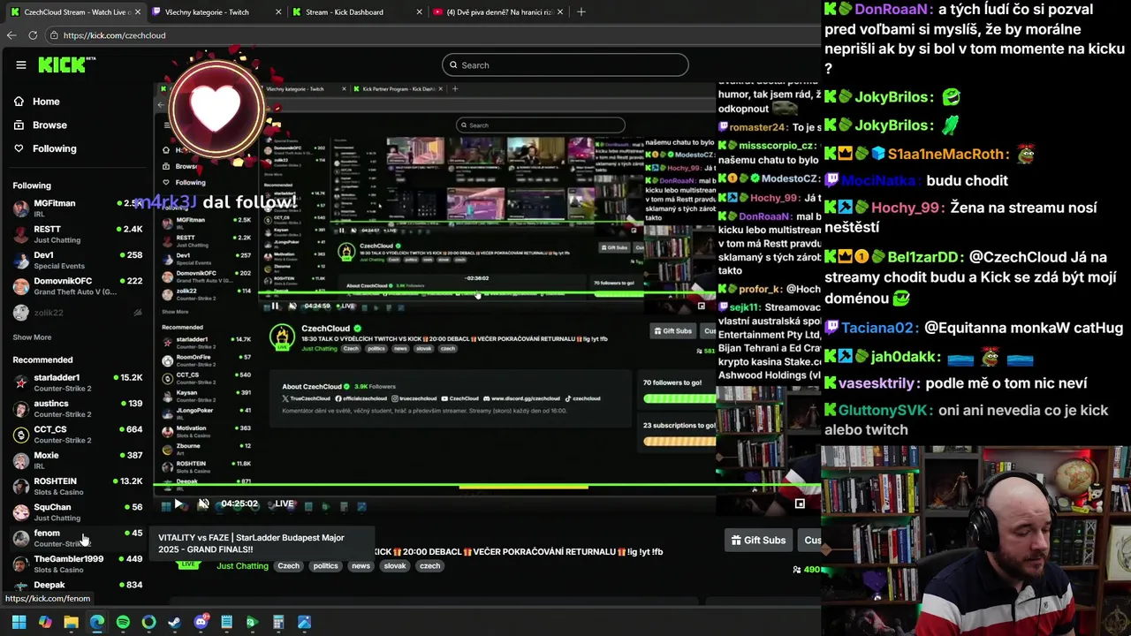Select the lowercase czech tag
The height and width of the screenshot is (636, 1131).
tap(429, 566)
